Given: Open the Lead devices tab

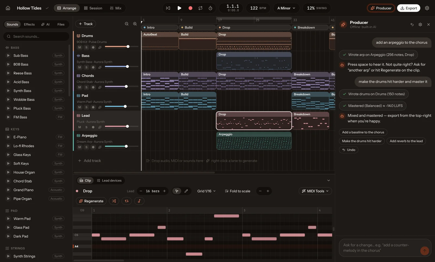Looking at the screenshot, I should [x=109, y=181].
